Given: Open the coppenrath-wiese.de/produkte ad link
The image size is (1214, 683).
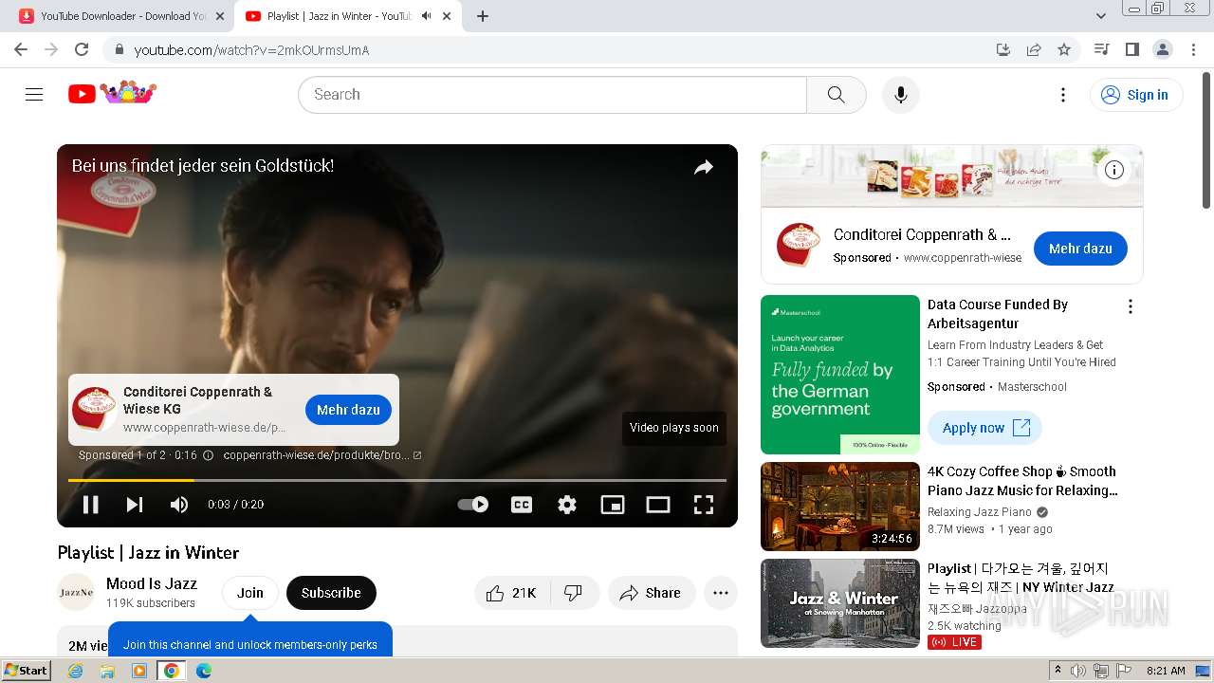Looking at the screenshot, I should [x=322, y=455].
